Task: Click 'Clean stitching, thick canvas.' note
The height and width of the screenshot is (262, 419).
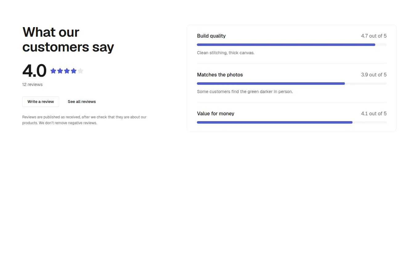Action: (226, 53)
